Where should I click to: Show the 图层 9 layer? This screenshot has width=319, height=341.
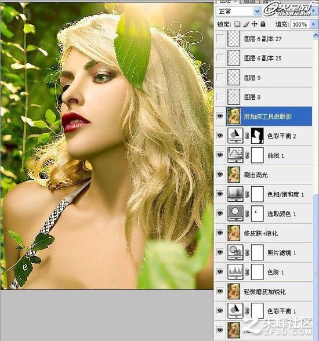point(220,77)
